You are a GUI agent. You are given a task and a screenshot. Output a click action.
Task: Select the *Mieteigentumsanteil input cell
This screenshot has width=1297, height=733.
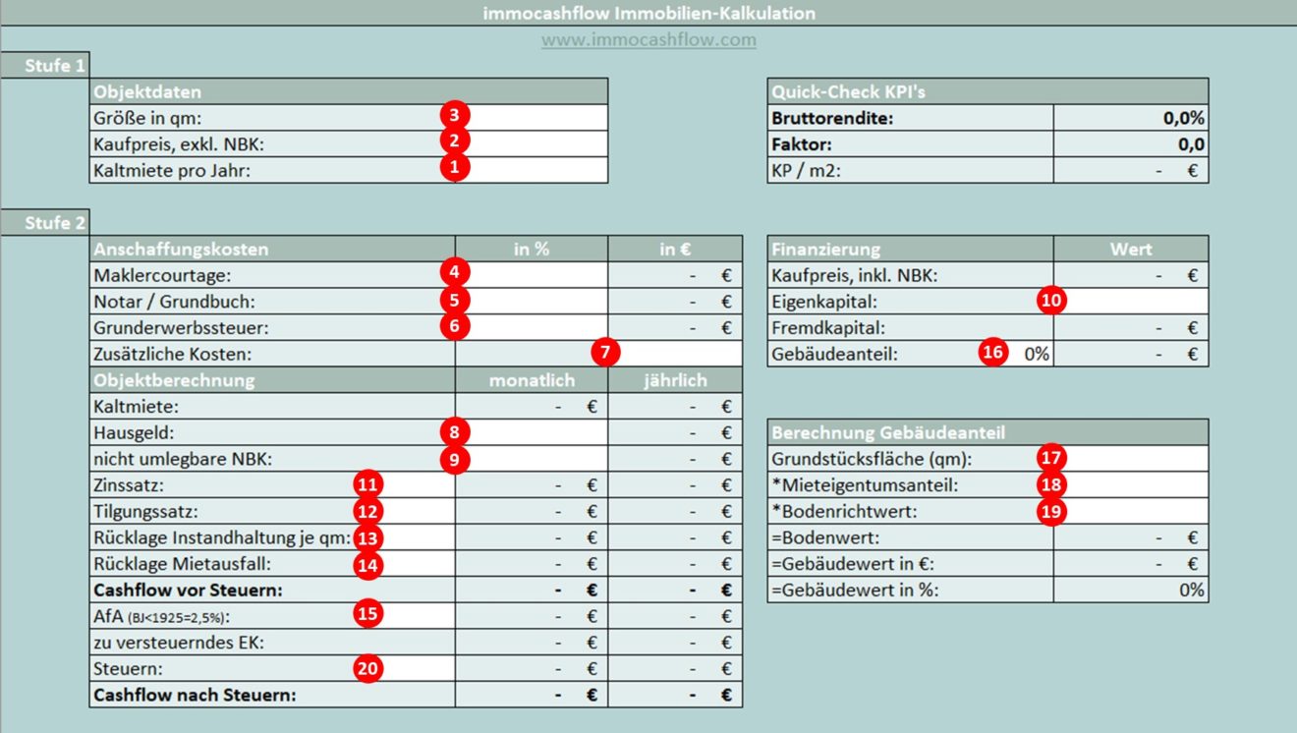click(1131, 485)
